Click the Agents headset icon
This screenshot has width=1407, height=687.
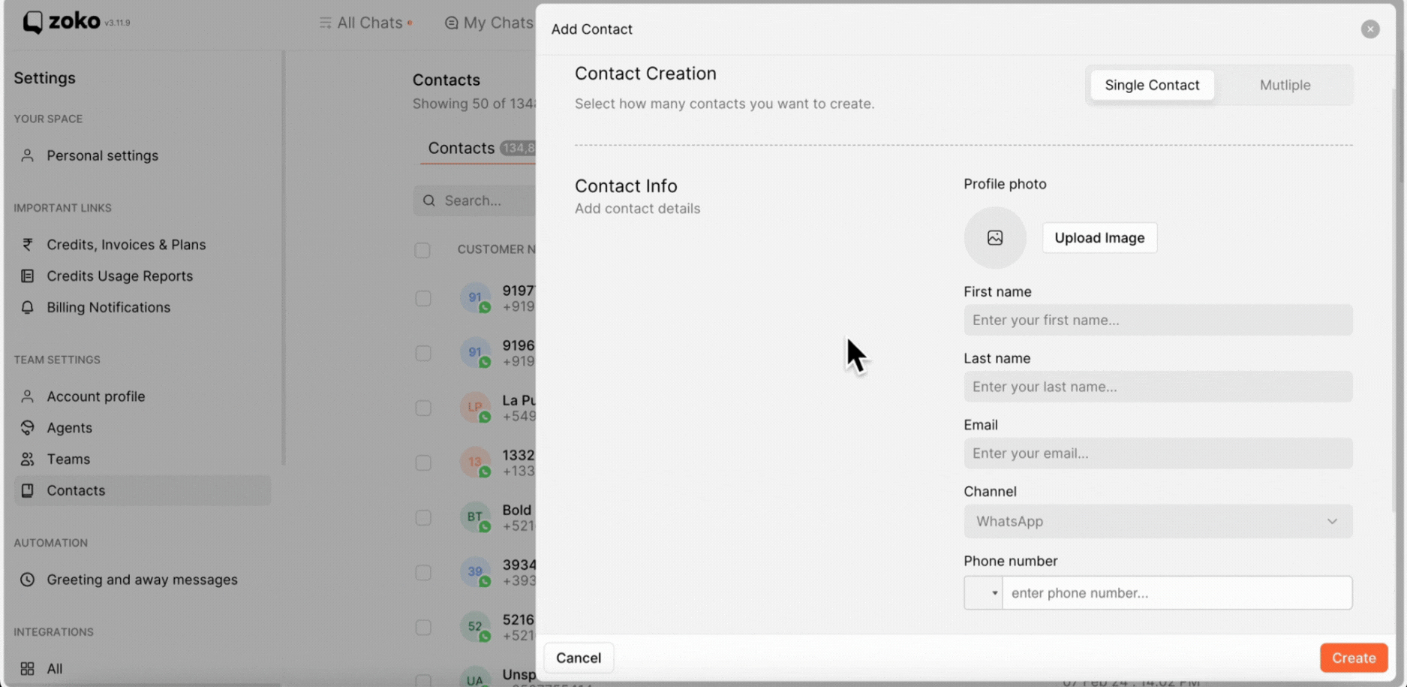[28, 428]
